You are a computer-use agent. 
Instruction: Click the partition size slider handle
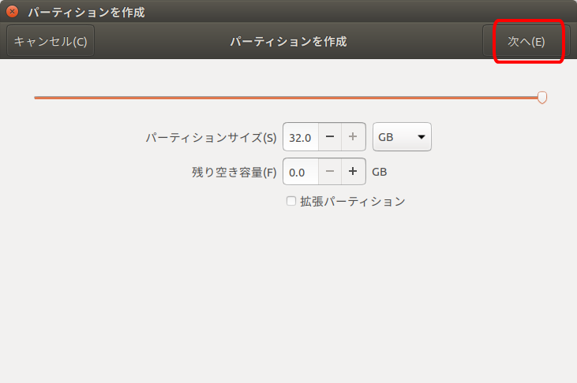tap(541, 98)
